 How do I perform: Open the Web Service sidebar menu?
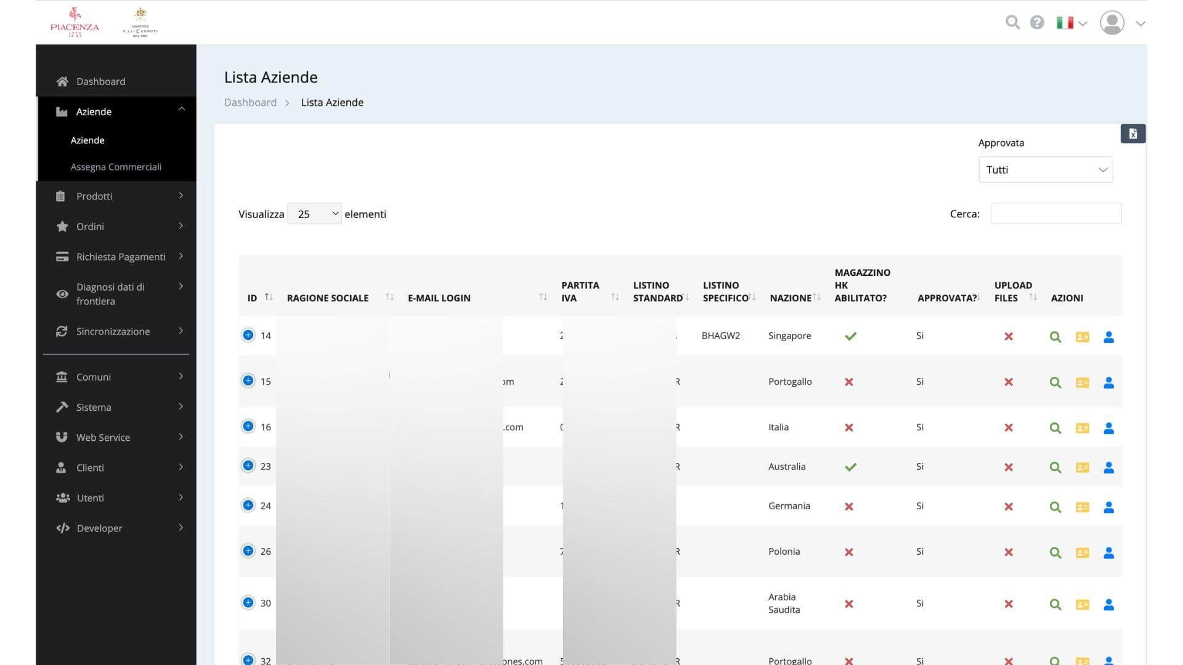click(116, 437)
